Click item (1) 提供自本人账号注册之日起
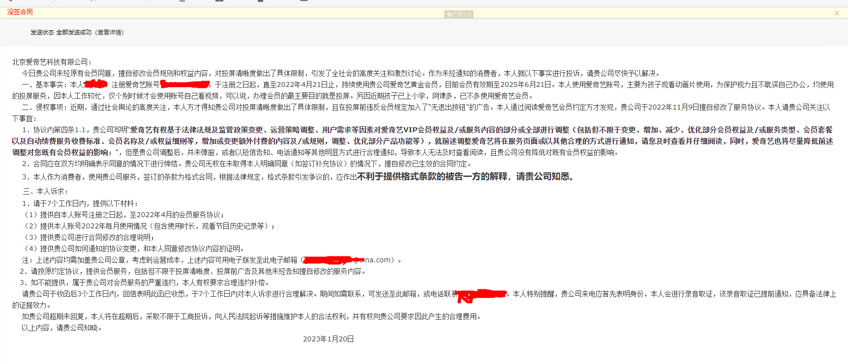848x364 pixels. pos(123,215)
